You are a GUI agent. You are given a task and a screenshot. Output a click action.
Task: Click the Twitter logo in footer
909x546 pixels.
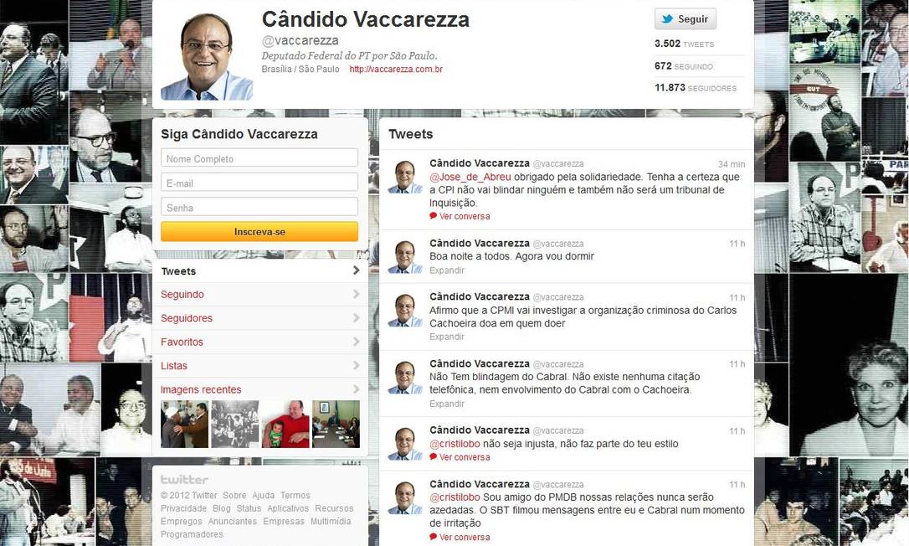point(184,479)
